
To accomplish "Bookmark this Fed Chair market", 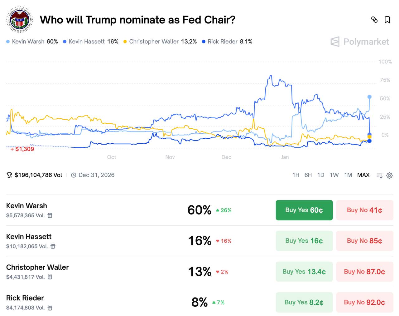I will (387, 20).
